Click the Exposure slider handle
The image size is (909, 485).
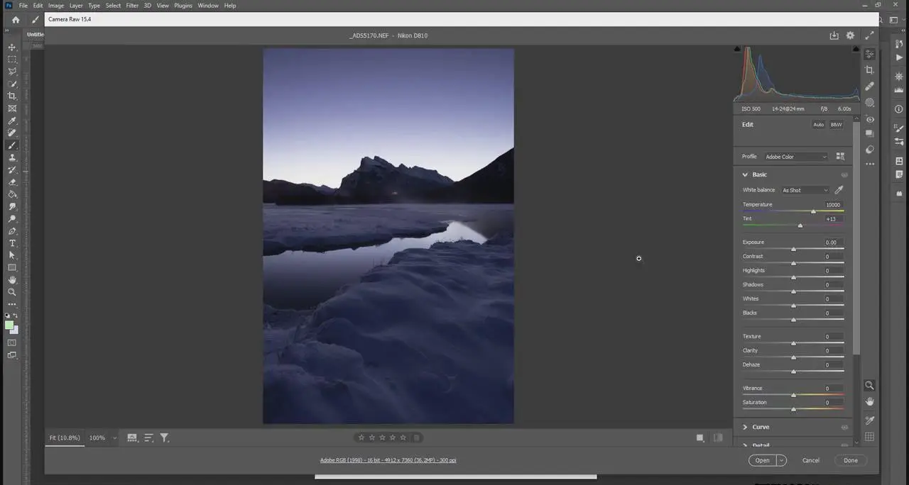click(793, 249)
